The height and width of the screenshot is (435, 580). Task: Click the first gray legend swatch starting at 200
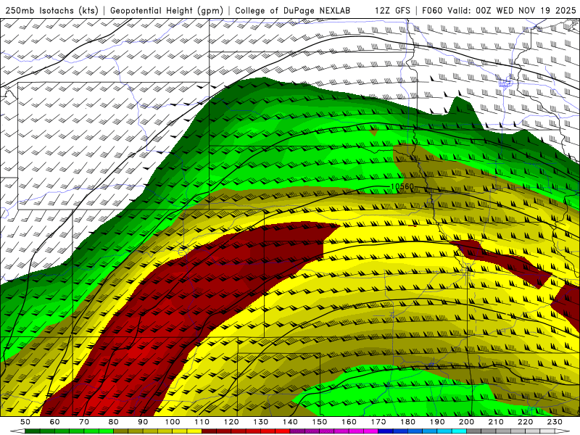pyautogui.click(x=474, y=431)
